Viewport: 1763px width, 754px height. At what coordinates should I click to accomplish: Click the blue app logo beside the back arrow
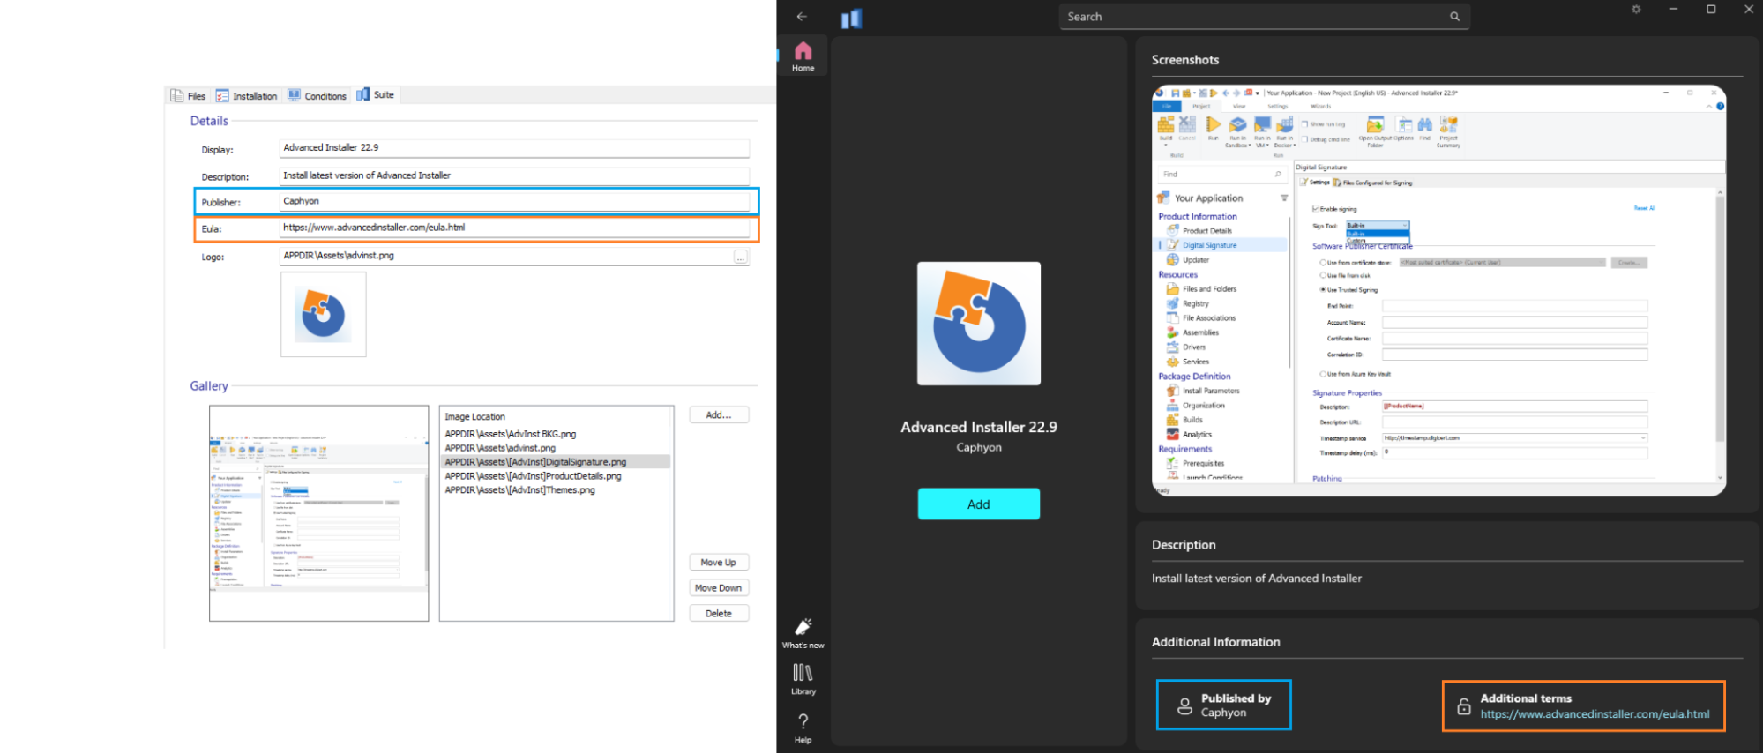point(851,19)
